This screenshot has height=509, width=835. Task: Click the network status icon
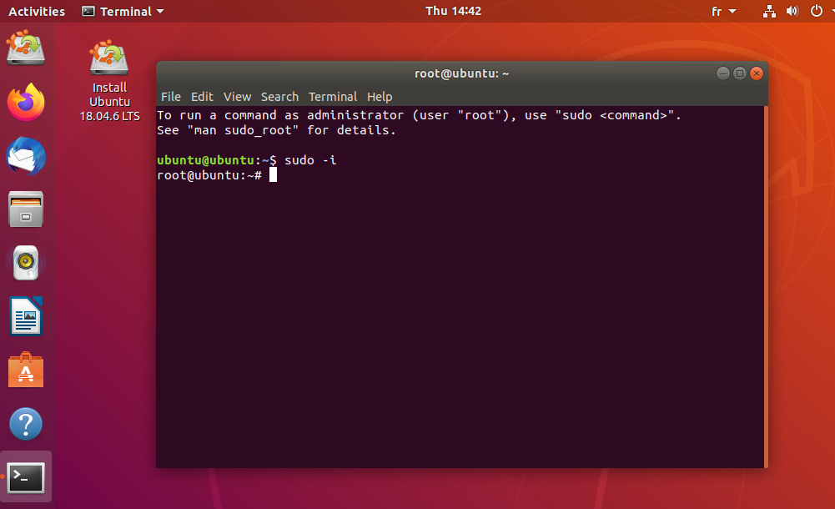pos(769,12)
